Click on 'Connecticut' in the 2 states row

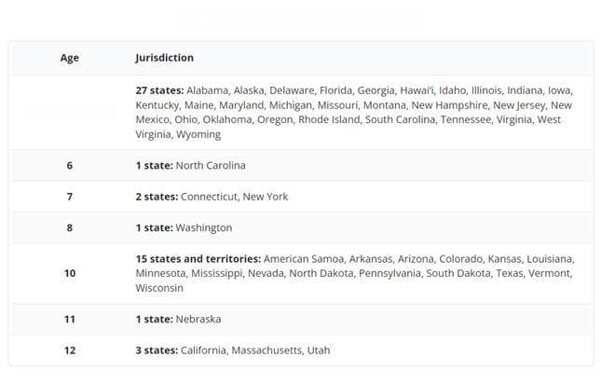[209, 197]
